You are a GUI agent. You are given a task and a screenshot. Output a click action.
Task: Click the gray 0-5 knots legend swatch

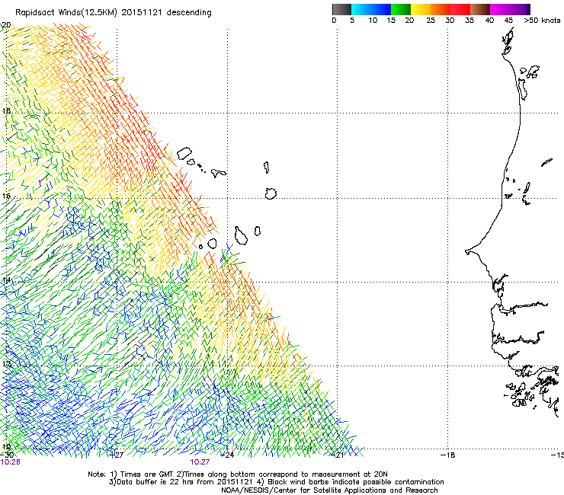[x=341, y=9]
